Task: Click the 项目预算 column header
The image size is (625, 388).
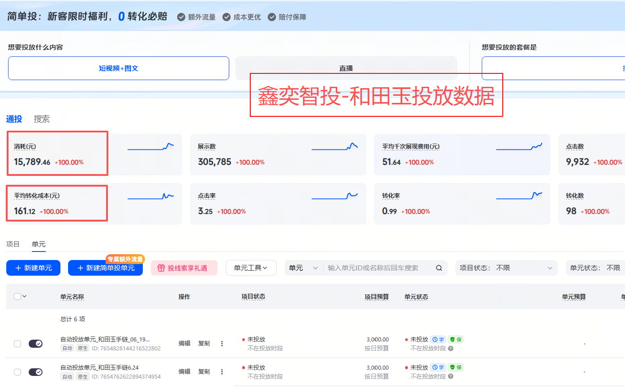Action: [377, 297]
